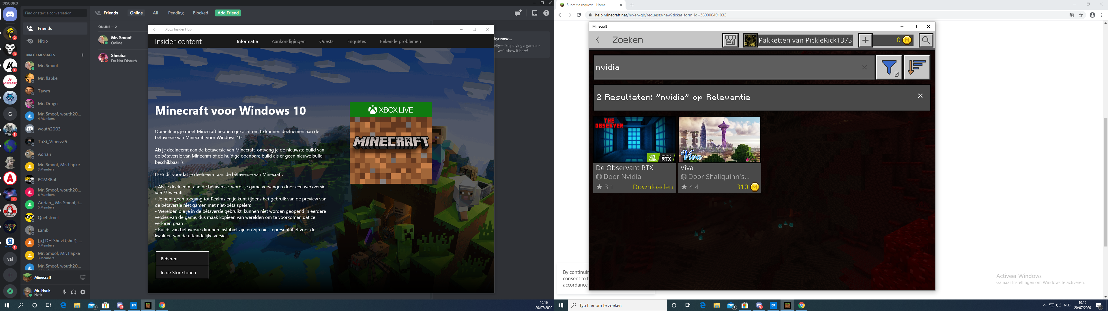Click the green Add Friend button
Viewport: 1108px width, 311px height.
(x=228, y=13)
